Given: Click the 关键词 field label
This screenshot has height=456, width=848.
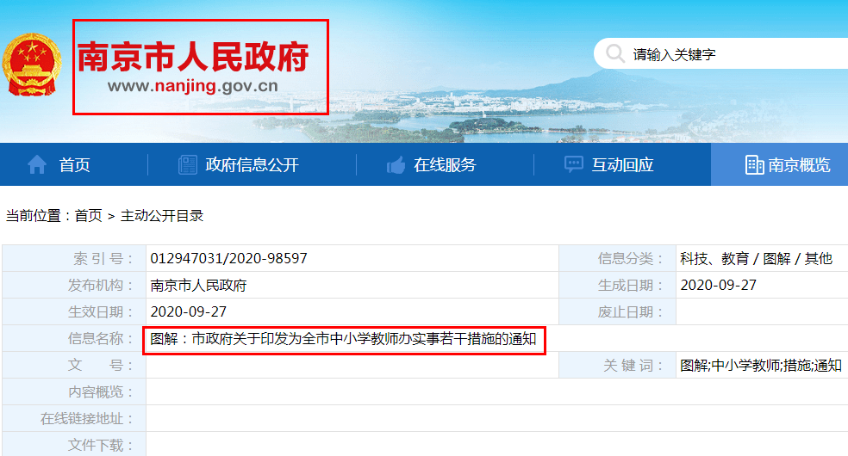Looking at the screenshot, I should (633, 366).
